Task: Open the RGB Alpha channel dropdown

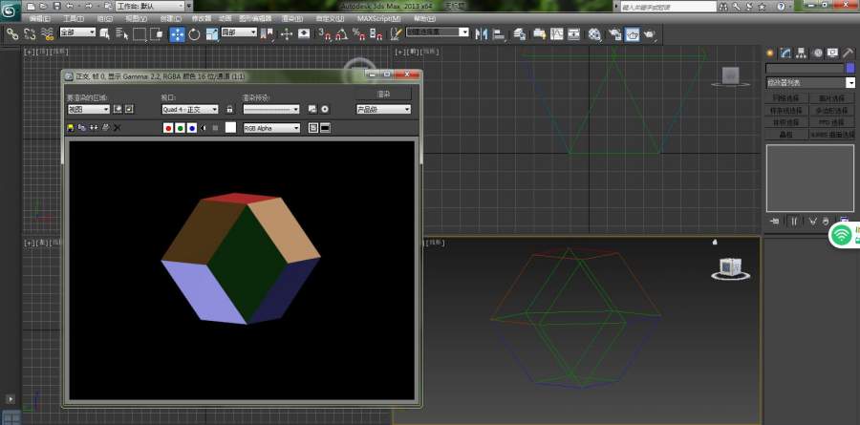Action: click(x=271, y=127)
